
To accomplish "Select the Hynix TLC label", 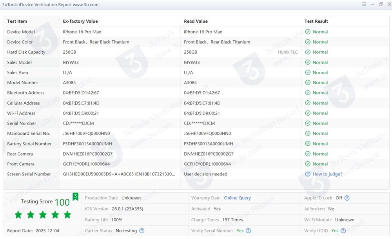I will [288, 52].
